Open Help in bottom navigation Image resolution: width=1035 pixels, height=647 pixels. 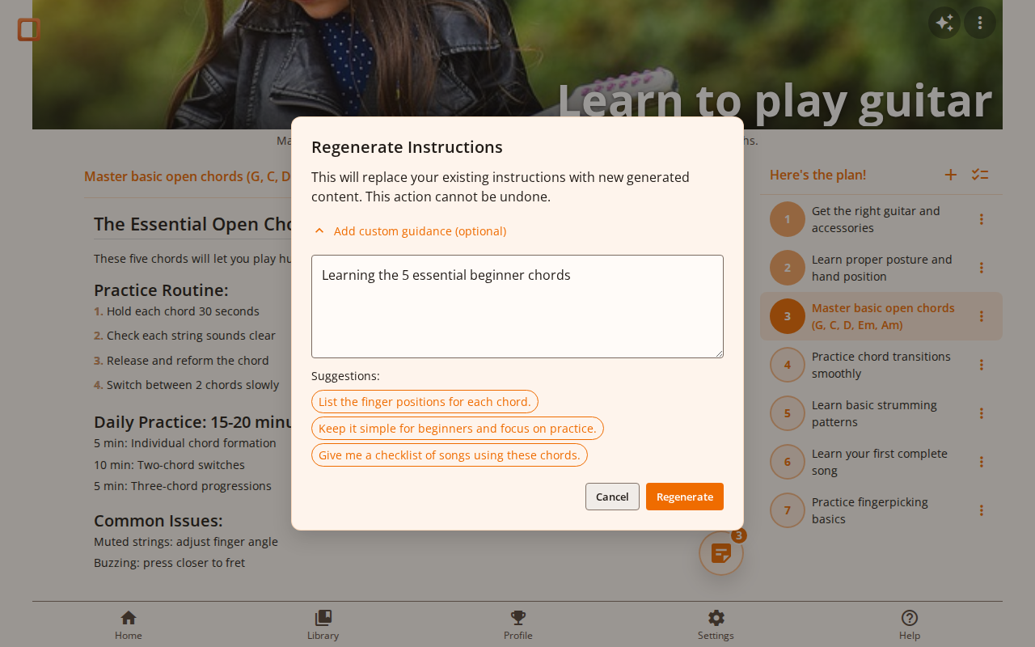point(910,624)
